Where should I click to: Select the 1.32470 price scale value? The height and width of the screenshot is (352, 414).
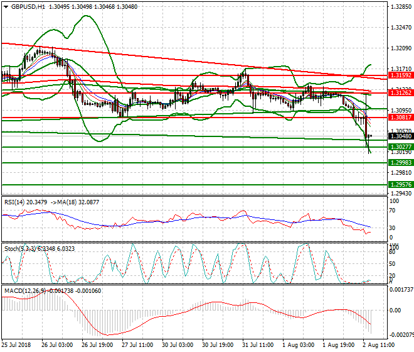(401, 28)
